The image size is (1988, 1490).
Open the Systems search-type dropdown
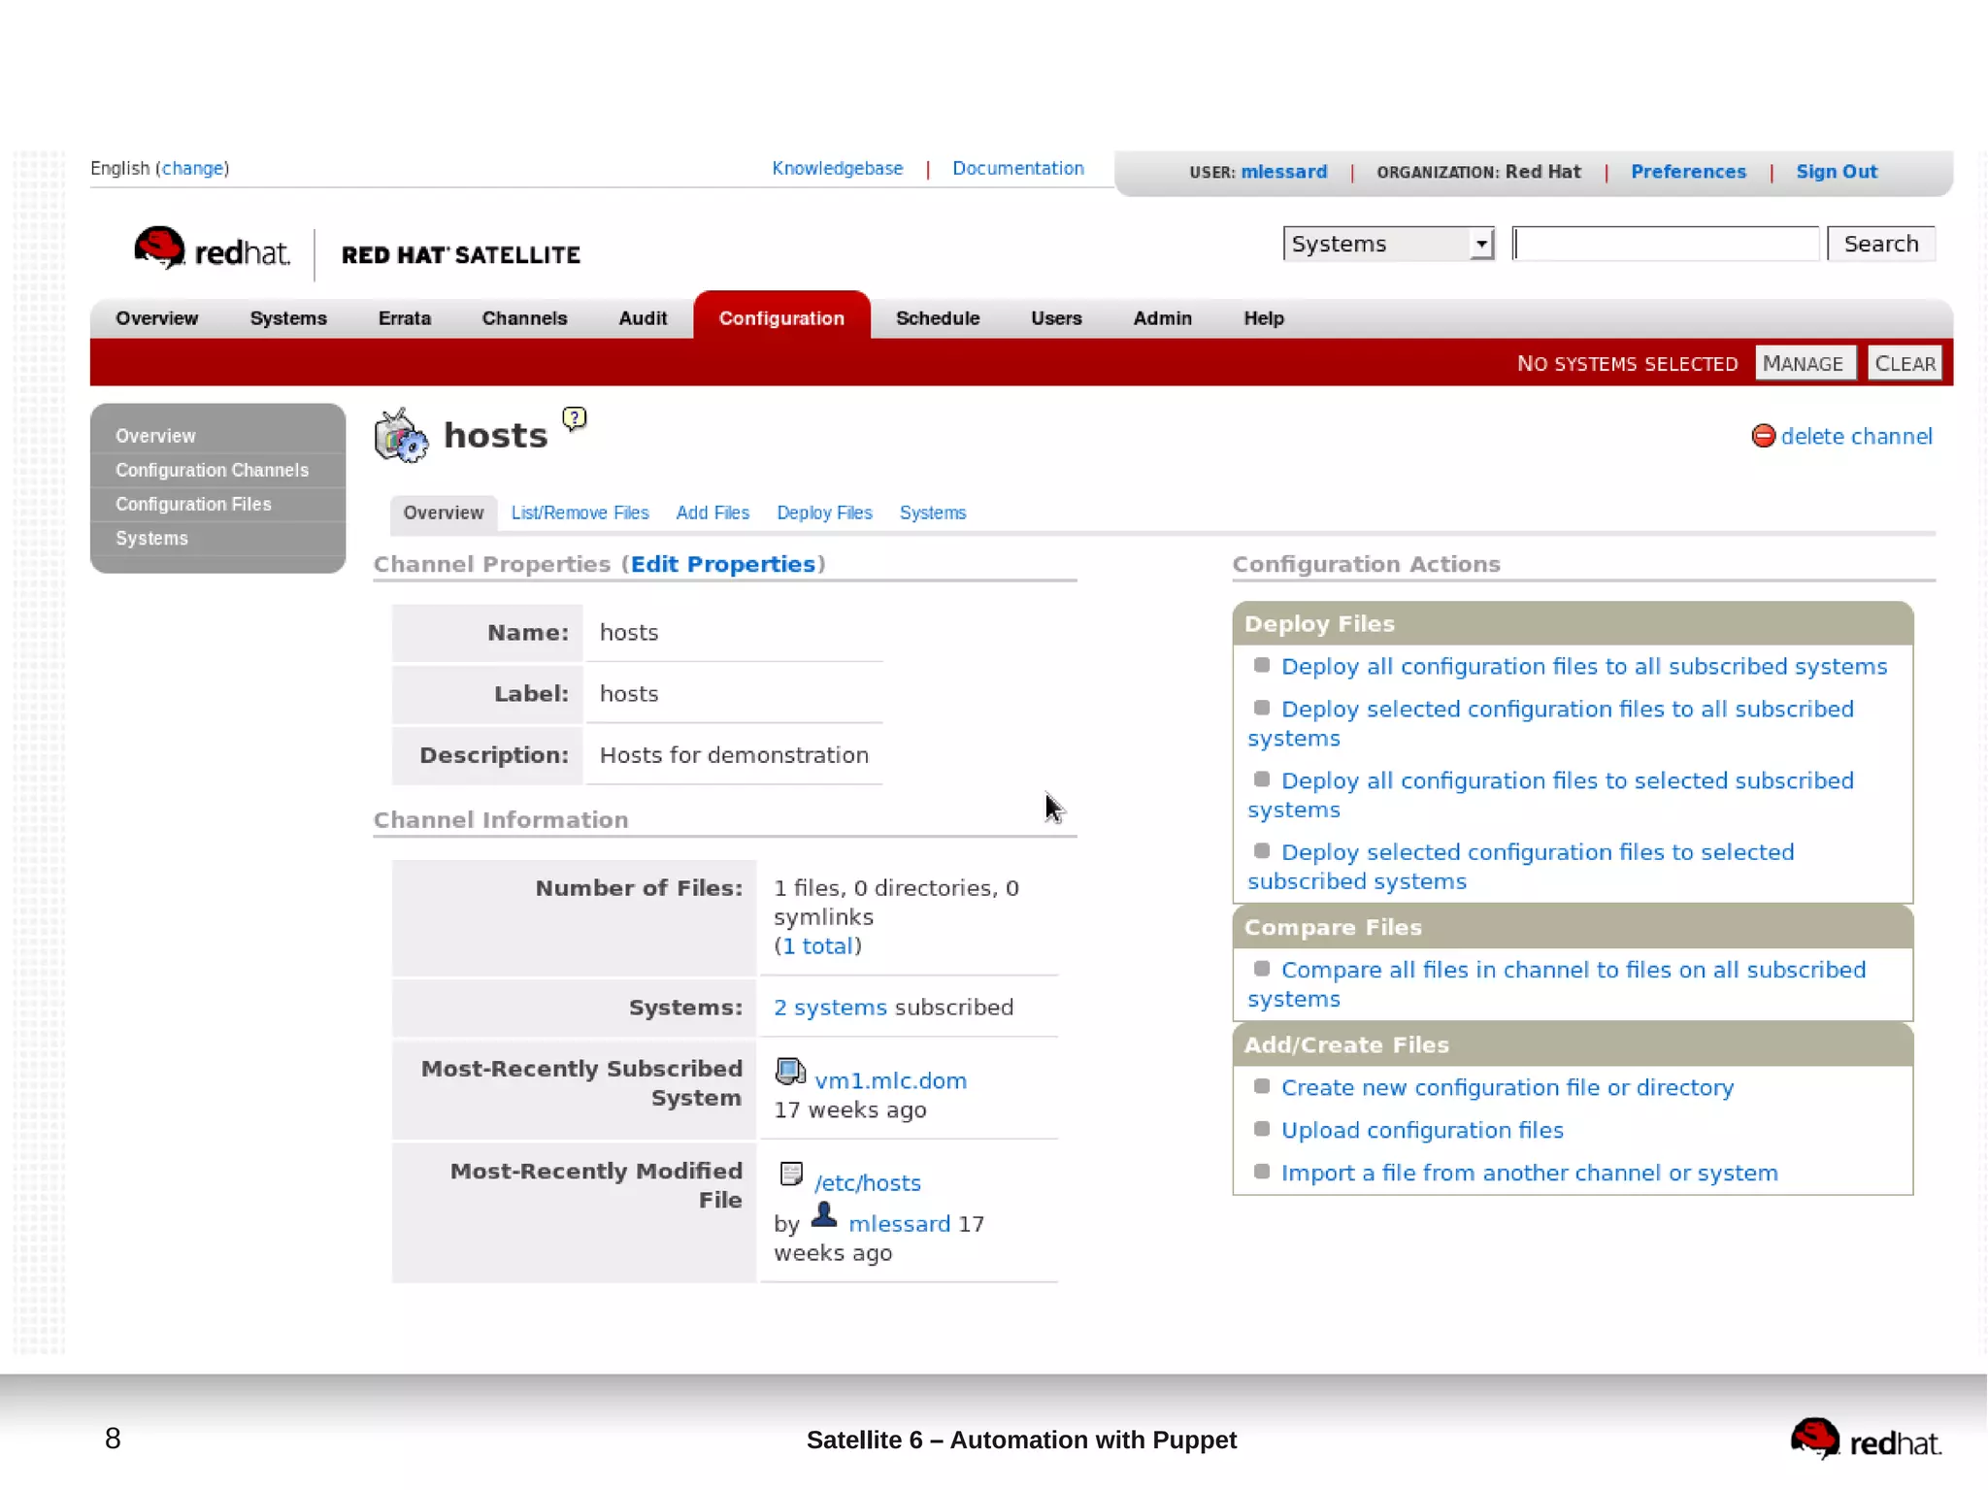point(1387,244)
